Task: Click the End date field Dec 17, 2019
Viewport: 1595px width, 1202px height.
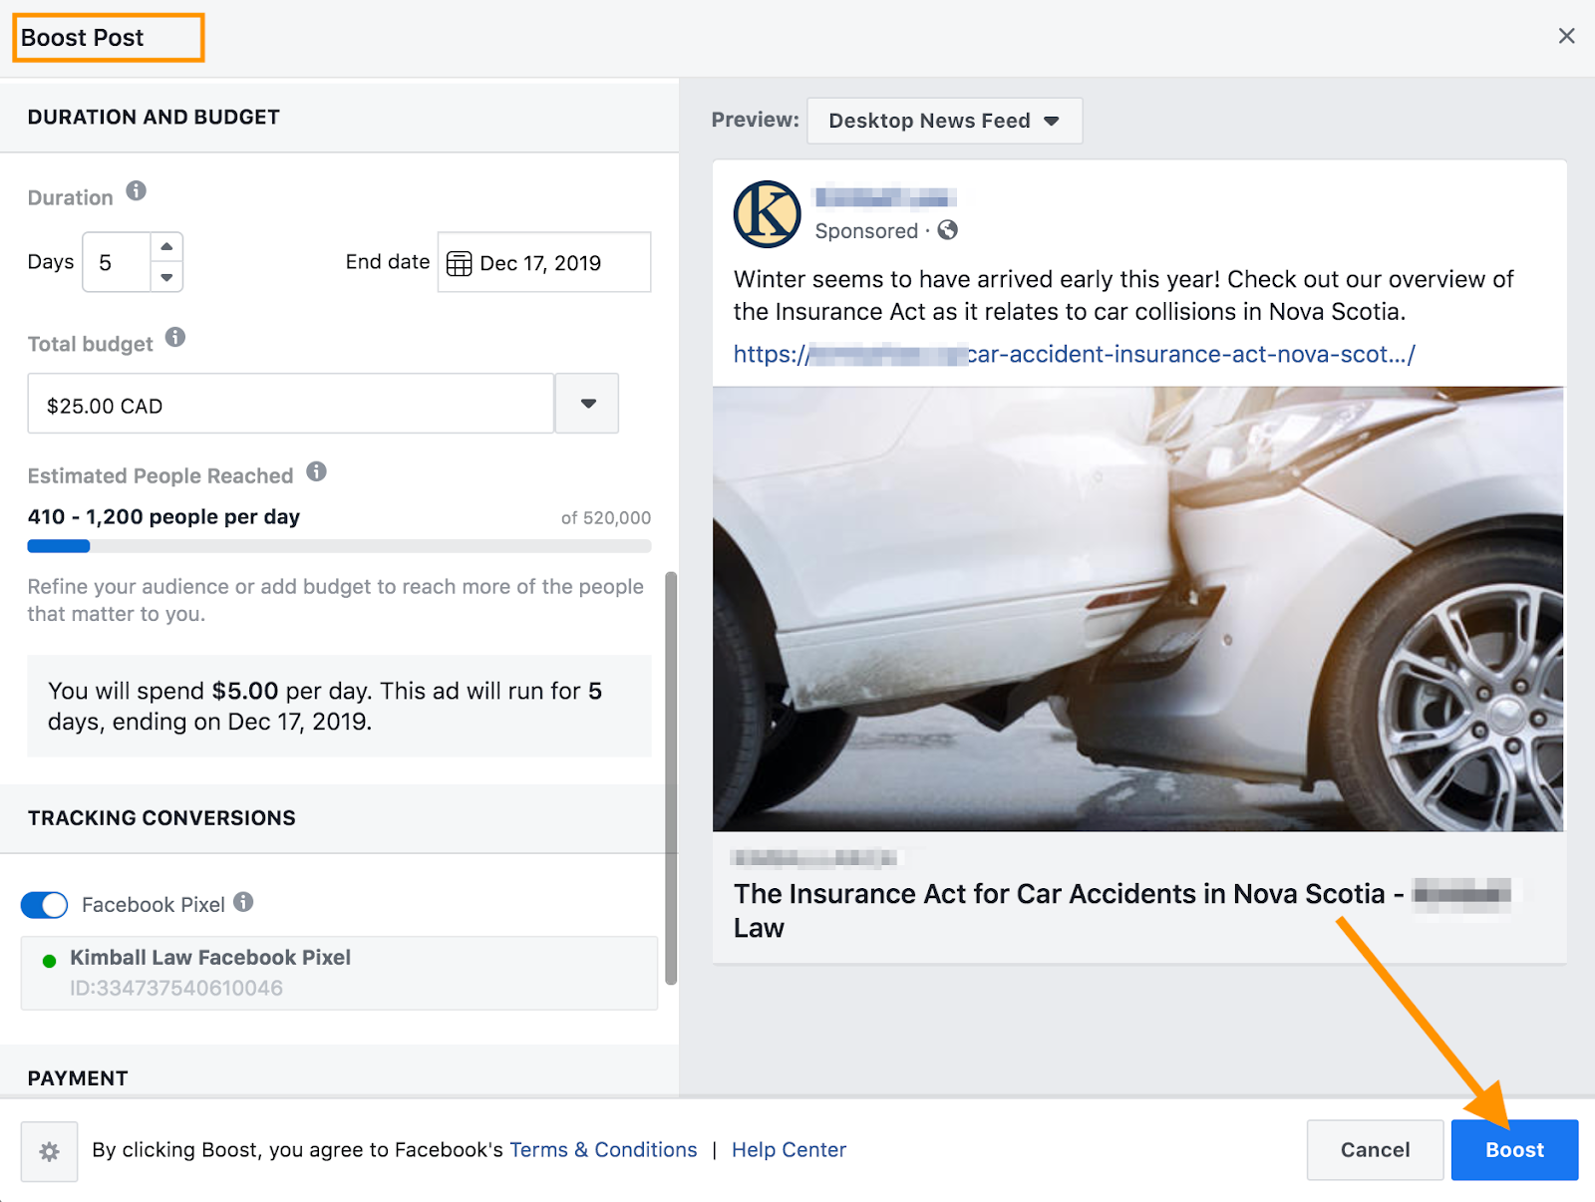Action: coord(544,262)
